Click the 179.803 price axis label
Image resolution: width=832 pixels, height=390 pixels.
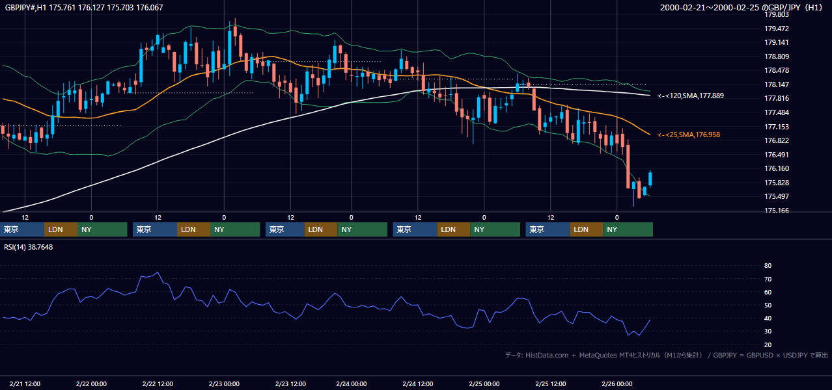click(776, 14)
